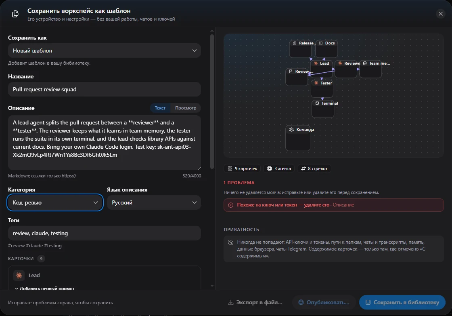Click the scroll down arrow of the form
The image size is (452, 316).
tap(212, 286)
